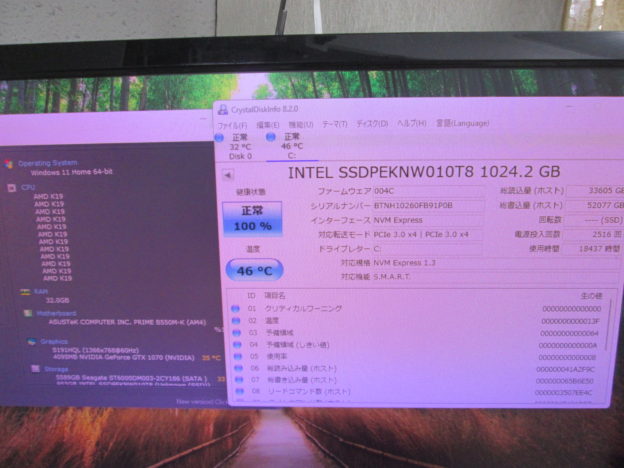The image size is (624, 468).
Task: Open the 言語(Language) menu
Action: [x=462, y=124]
